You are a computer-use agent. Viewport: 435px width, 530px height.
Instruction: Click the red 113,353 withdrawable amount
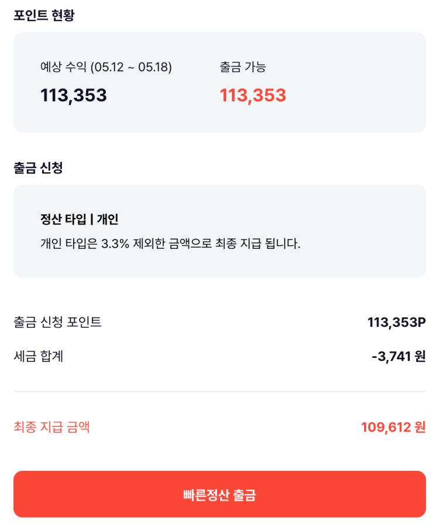pyautogui.click(x=253, y=95)
